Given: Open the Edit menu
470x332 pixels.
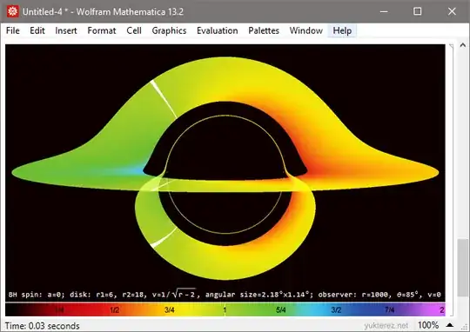Looking at the screenshot, I should [x=37, y=30].
